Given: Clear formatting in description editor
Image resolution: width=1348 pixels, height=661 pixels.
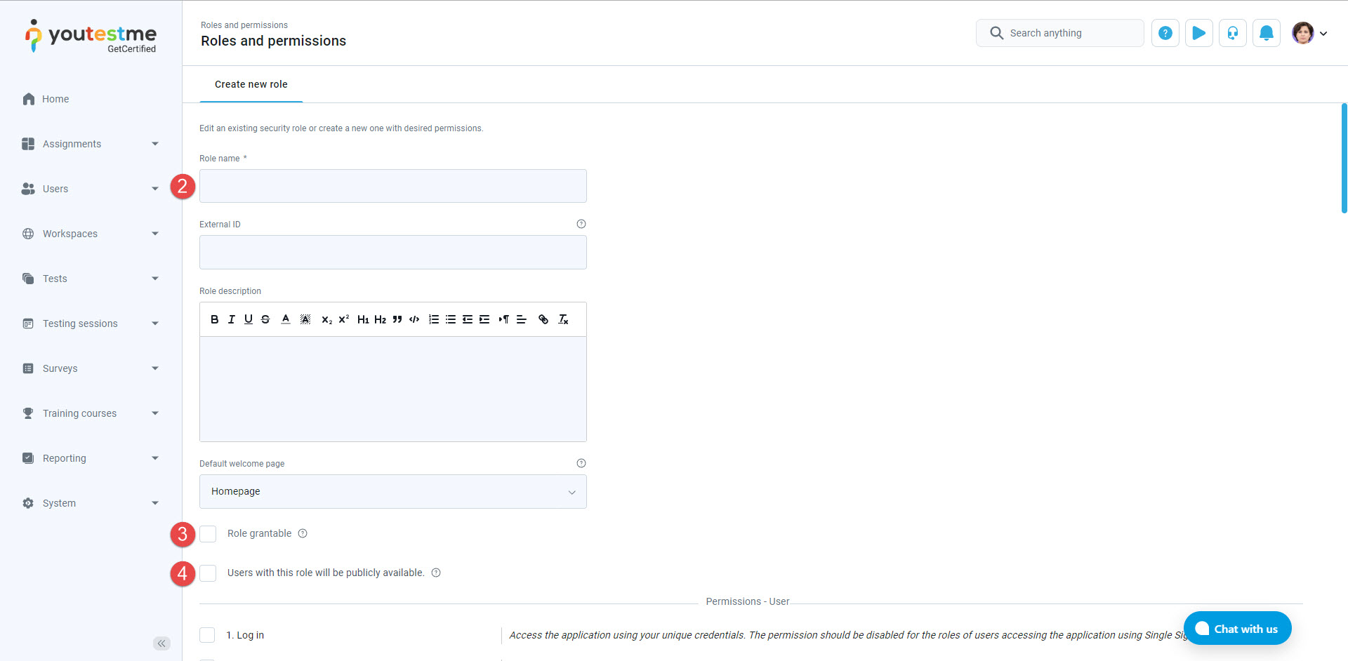Looking at the screenshot, I should [563, 319].
